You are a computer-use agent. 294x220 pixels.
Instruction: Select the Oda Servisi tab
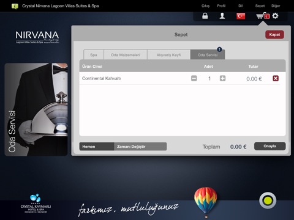click(208, 55)
